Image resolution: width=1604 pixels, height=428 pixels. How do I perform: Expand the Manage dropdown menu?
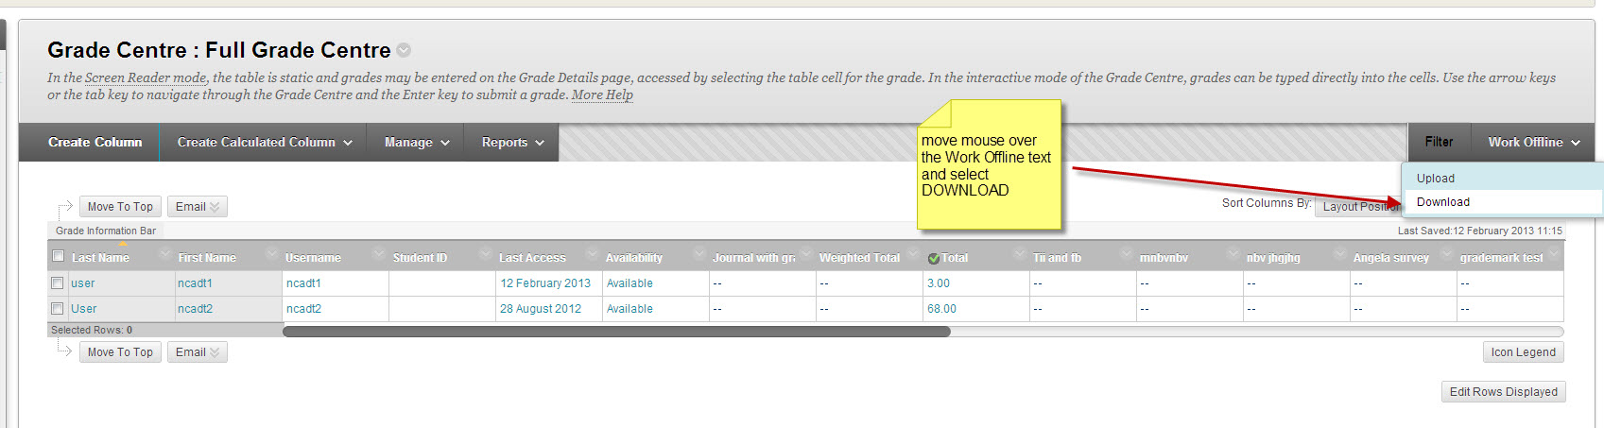pyautogui.click(x=417, y=143)
